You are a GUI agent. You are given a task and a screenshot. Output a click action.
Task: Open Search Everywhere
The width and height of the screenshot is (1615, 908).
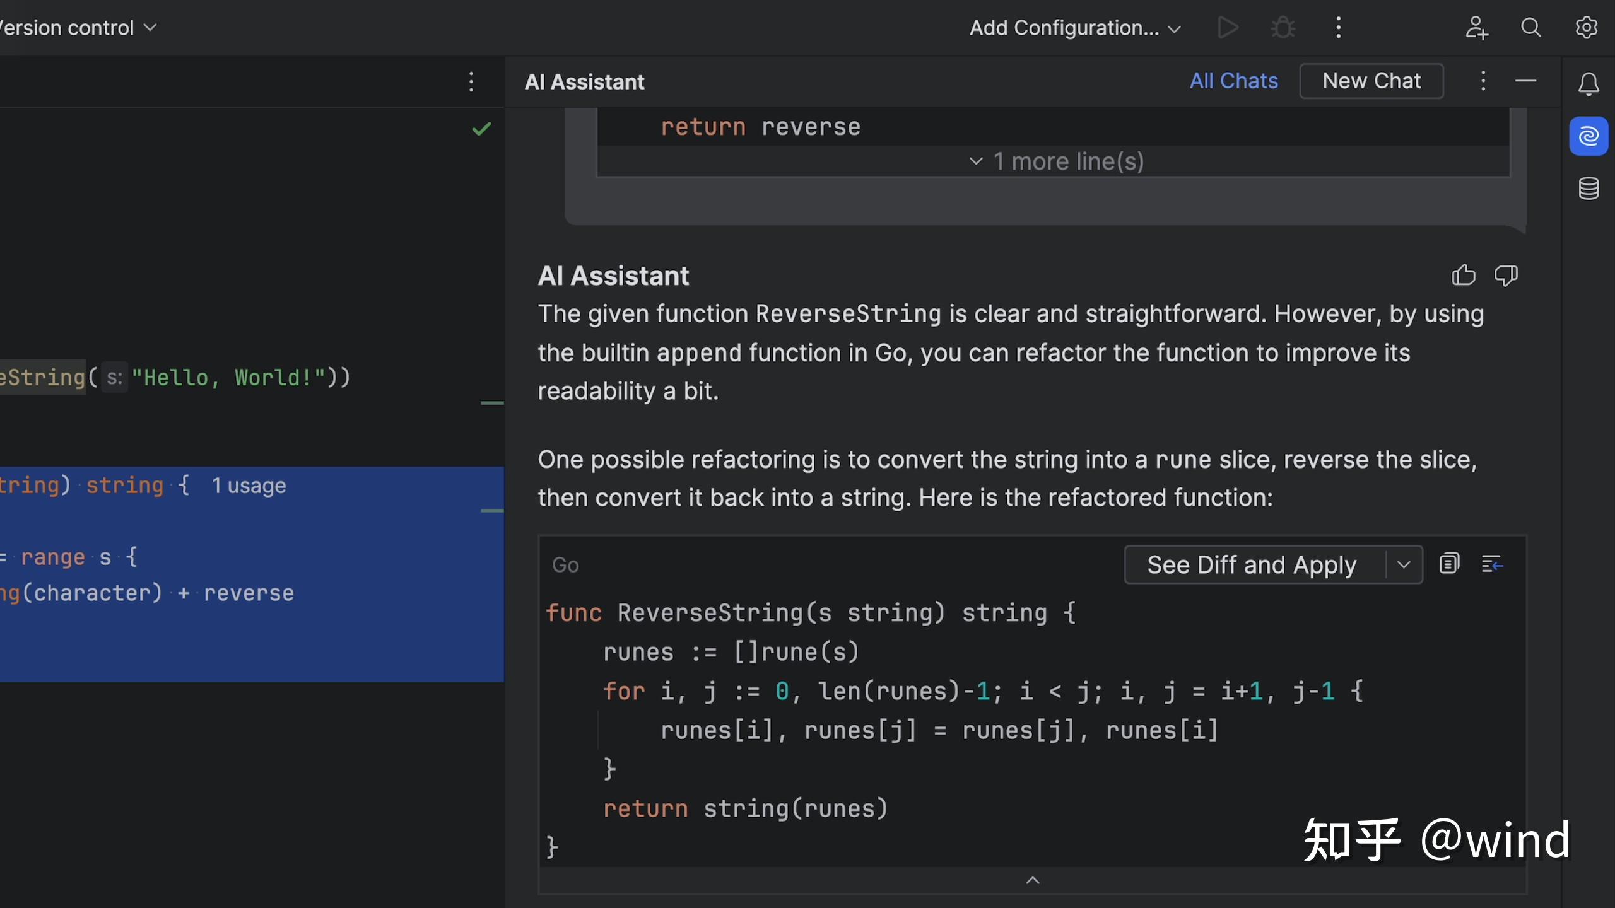(x=1531, y=27)
